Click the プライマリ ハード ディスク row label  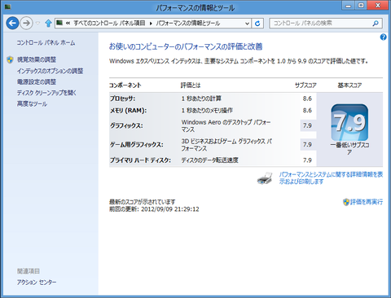(x=140, y=160)
